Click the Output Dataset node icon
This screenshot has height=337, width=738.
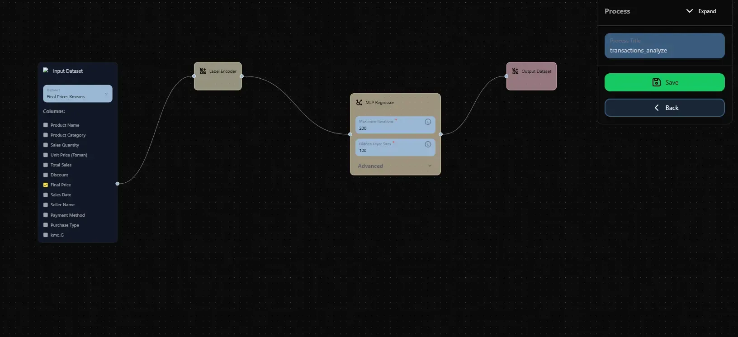point(516,71)
